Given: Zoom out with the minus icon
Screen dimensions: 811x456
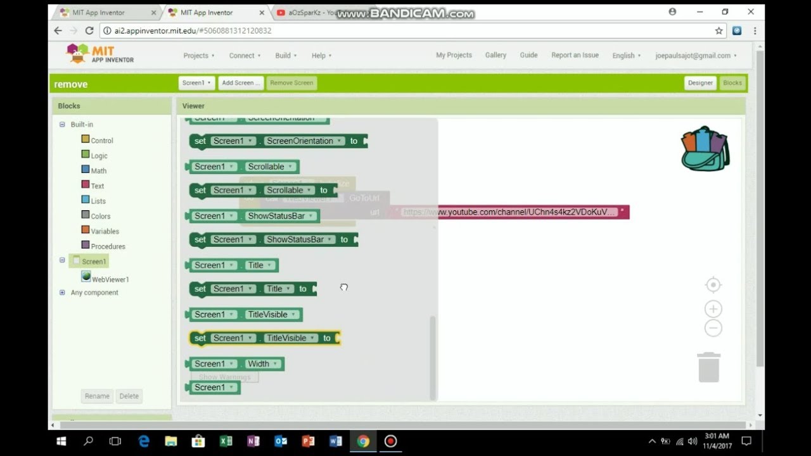Looking at the screenshot, I should click(713, 328).
